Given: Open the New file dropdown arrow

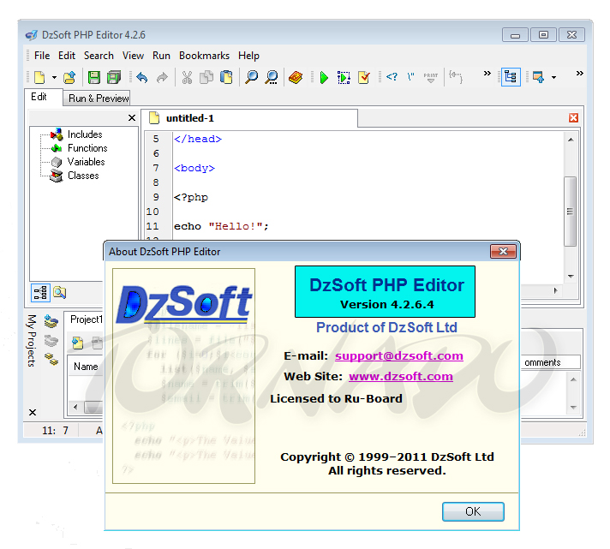Looking at the screenshot, I should click(54, 77).
